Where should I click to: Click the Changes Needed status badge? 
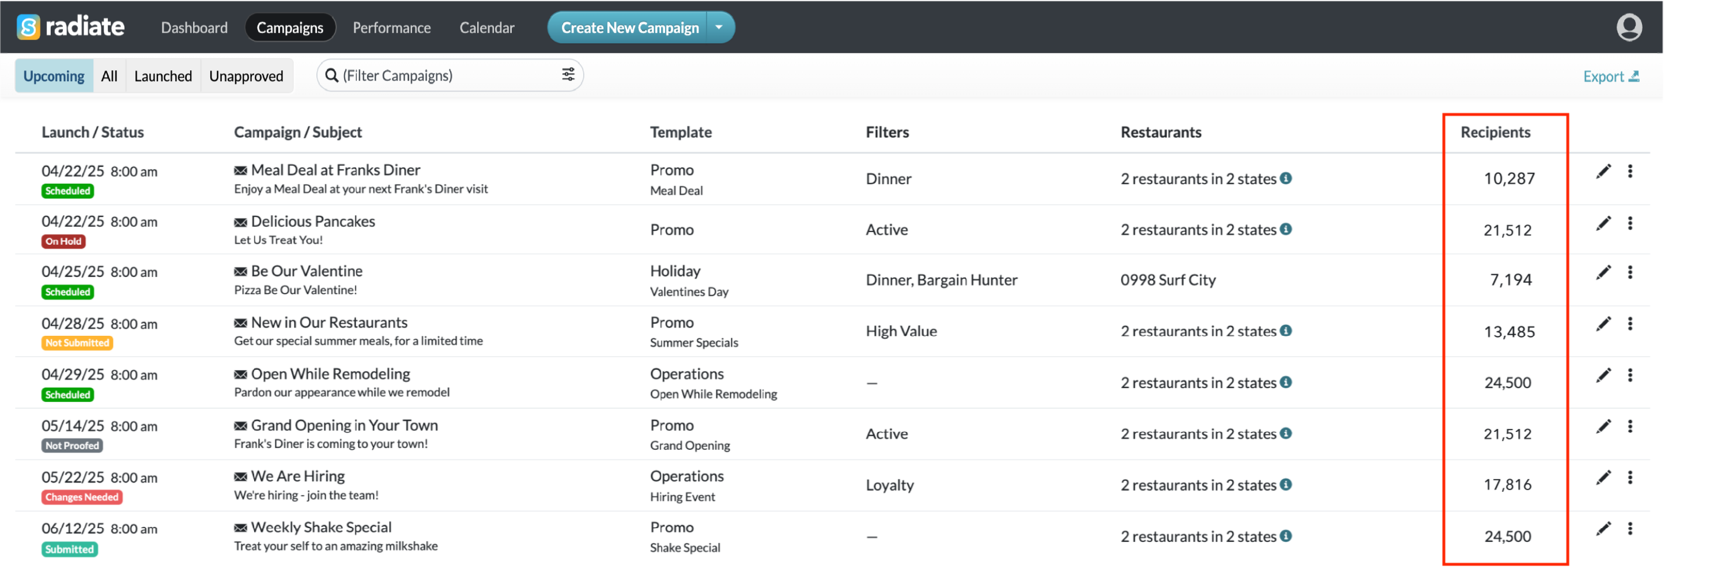82,497
